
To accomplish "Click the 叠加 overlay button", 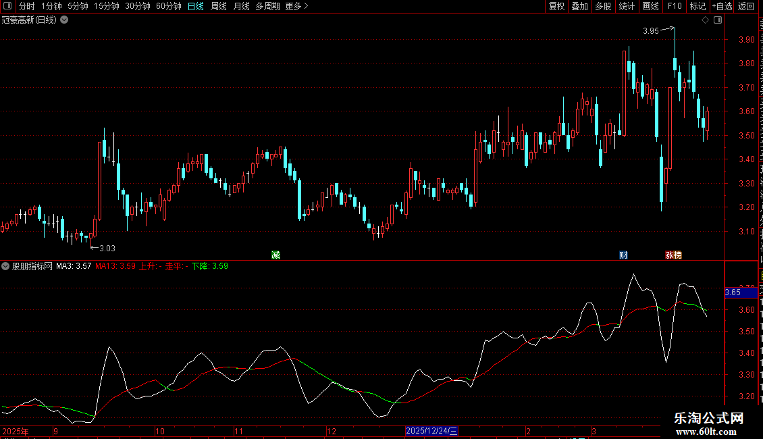I will tap(580, 6).
